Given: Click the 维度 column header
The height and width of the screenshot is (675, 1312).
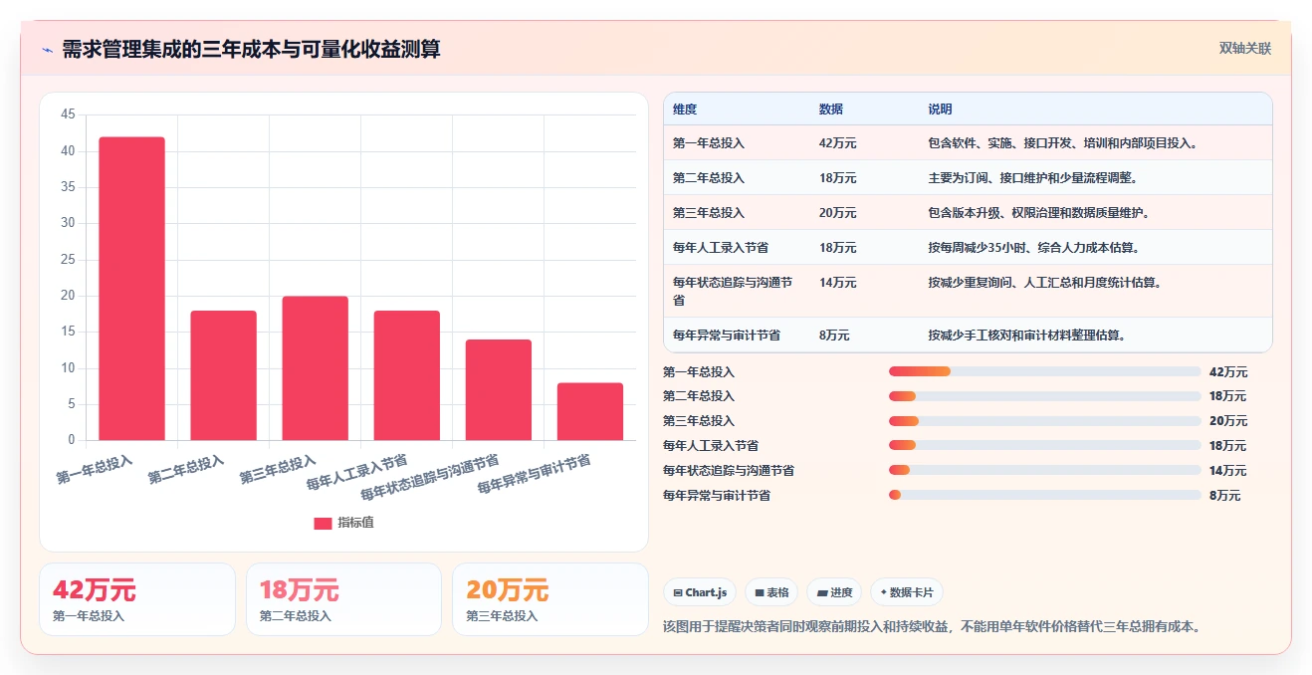Looking at the screenshot, I should 685,109.
